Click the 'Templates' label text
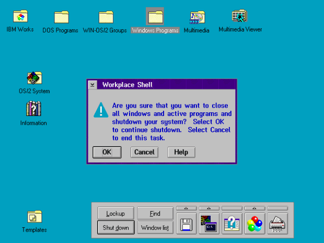Image resolution: width=324 pixels, height=243 pixels. 34,230
